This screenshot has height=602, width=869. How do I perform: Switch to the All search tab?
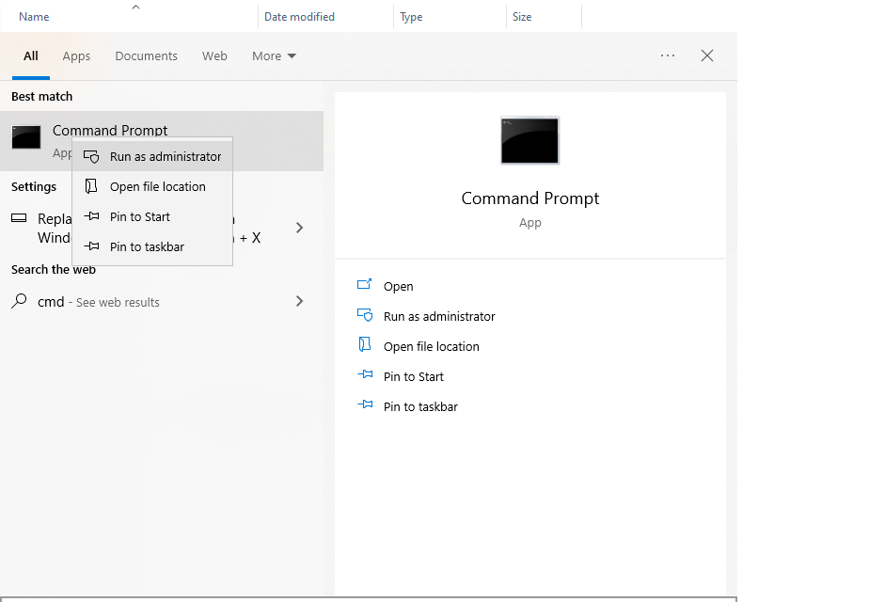31,56
